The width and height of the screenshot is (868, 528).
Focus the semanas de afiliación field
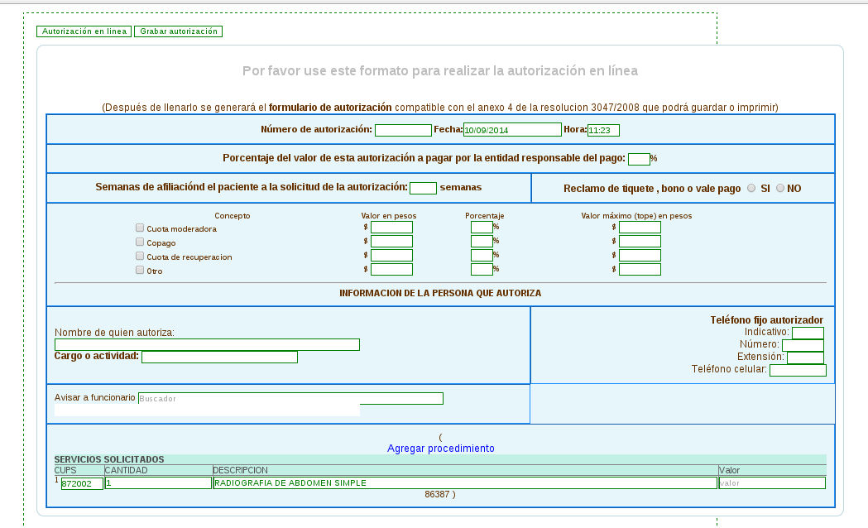pyautogui.click(x=423, y=188)
